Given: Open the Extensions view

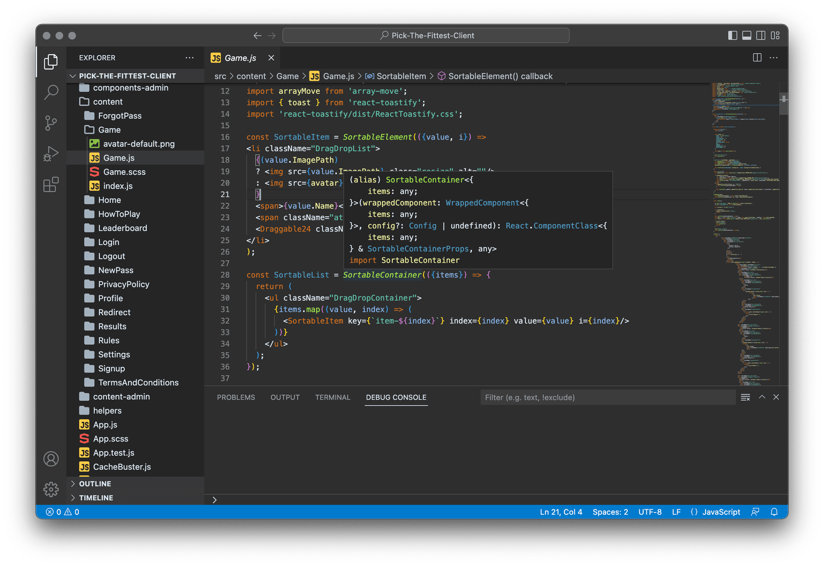Looking at the screenshot, I should click(x=51, y=184).
